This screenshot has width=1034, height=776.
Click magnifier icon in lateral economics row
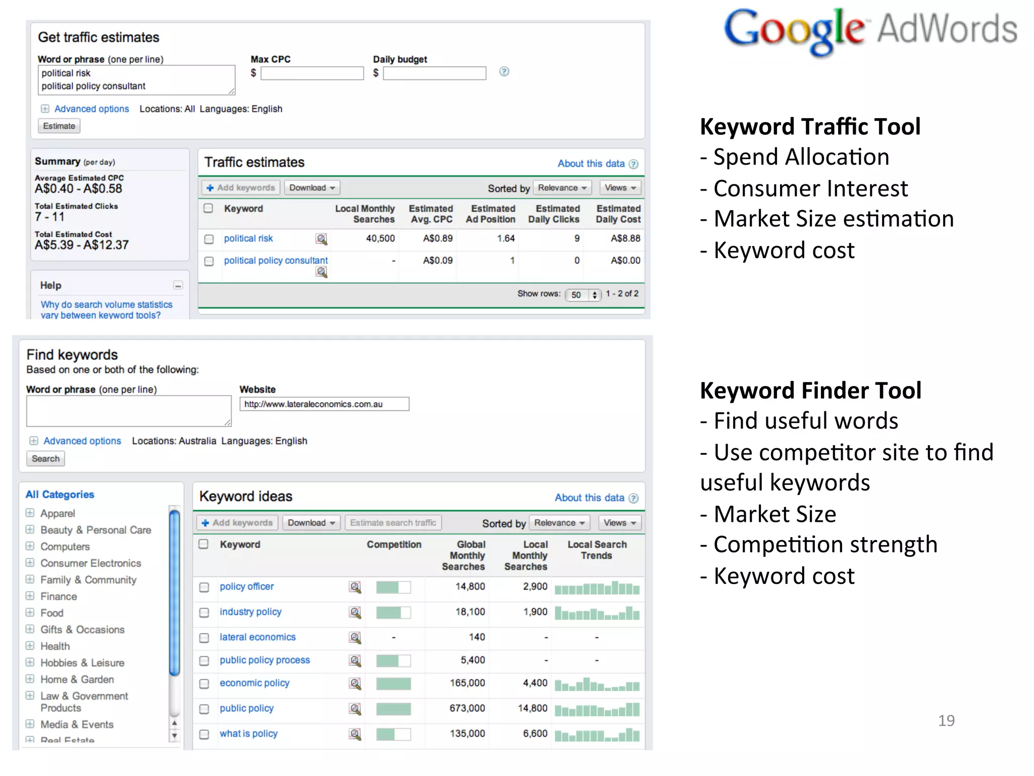tap(355, 638)
